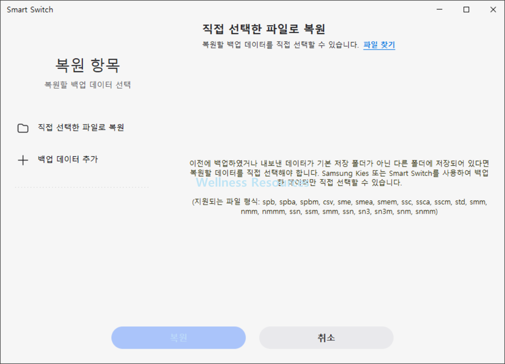Click the 복원할 백업 데이터 선택 subtitle
Viewport: 505px width, 364px height.
(87, 85)
